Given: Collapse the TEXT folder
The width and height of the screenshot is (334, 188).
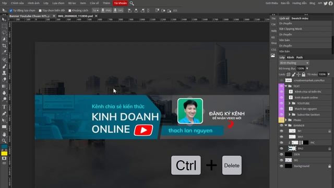Looking at the screenshot, I should coord(286,86).
